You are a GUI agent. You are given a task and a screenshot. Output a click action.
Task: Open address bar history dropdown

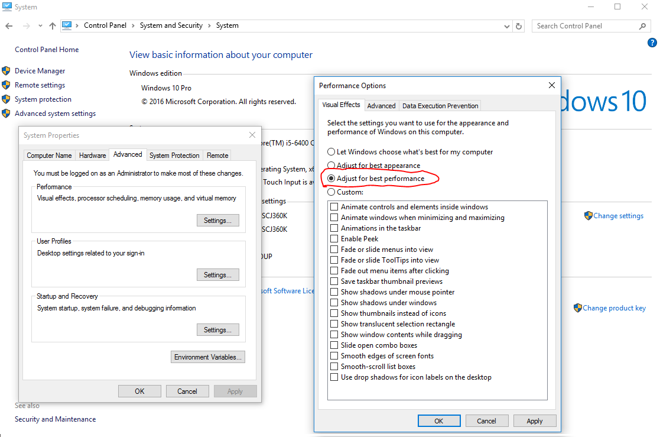coord(507,26)
